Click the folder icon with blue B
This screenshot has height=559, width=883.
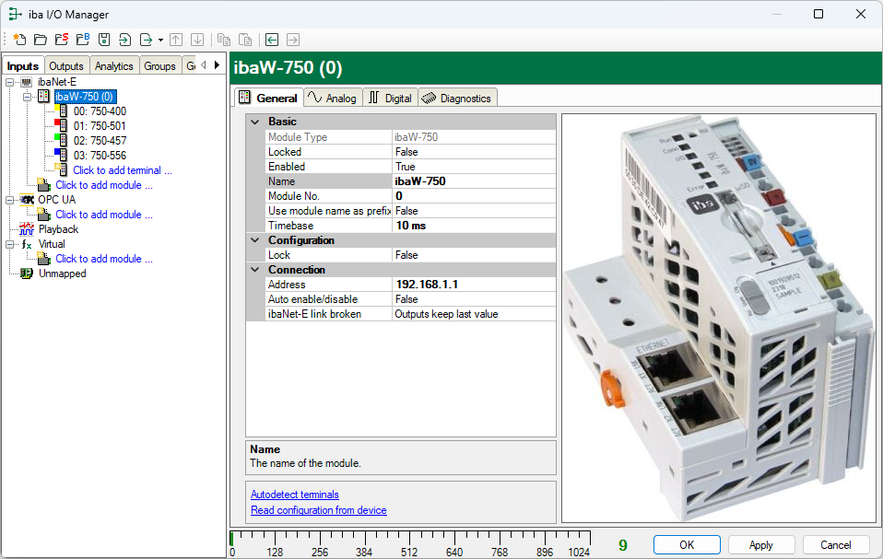[83, 40]
